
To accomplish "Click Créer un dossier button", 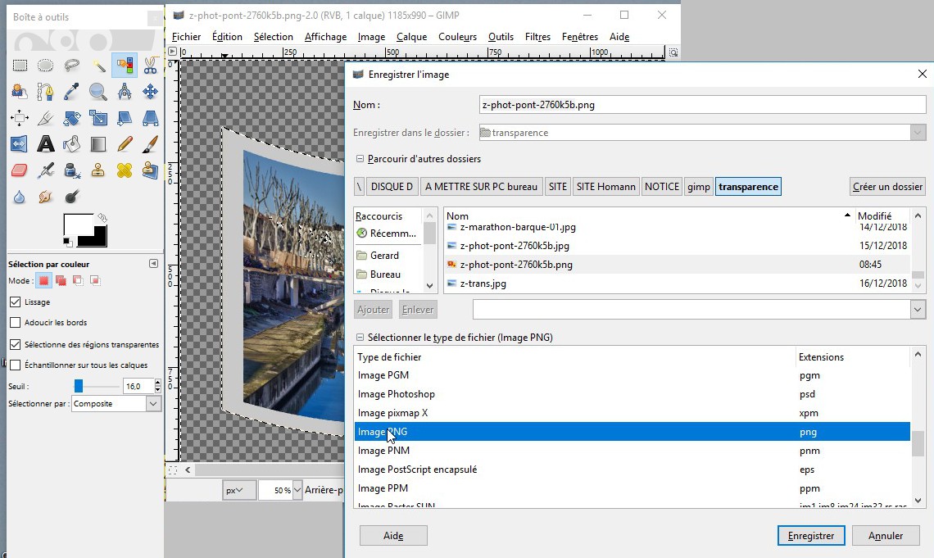I will tap(887, 186).
